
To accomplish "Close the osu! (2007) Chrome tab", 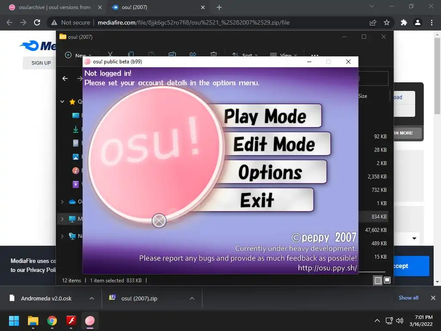I will [x=203, y=7].
